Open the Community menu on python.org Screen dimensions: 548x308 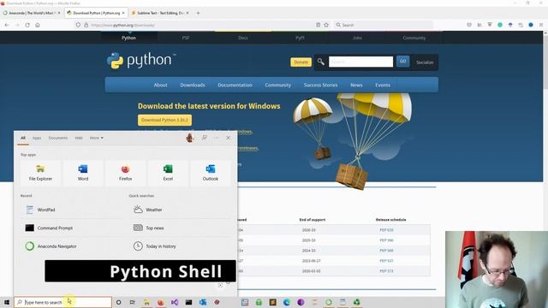coord(277,85)
